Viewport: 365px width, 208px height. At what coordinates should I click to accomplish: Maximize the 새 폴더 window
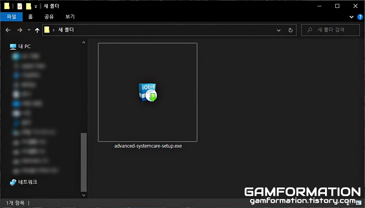(x=337, y=6)
